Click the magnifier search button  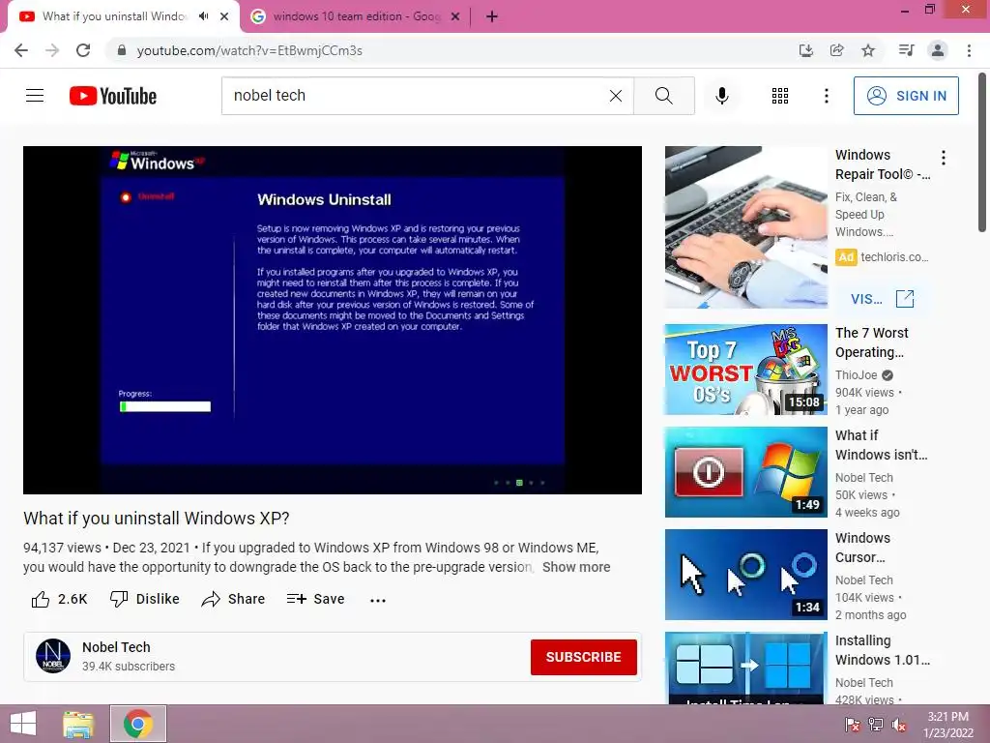pos(663,96)
